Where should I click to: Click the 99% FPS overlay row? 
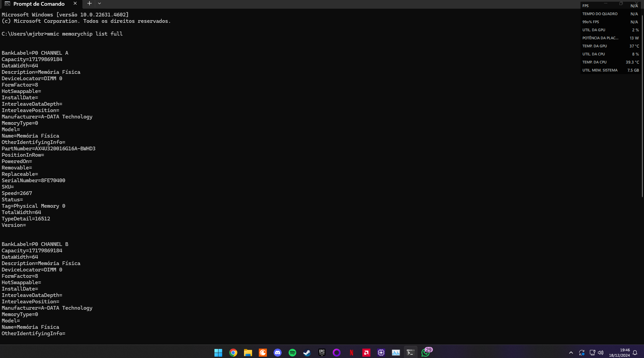pos(610,22)
